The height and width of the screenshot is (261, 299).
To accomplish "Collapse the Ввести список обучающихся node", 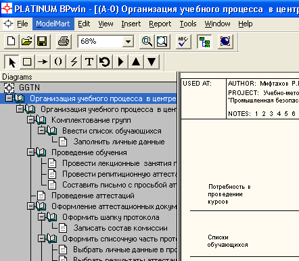I will (x=41, y=131).
